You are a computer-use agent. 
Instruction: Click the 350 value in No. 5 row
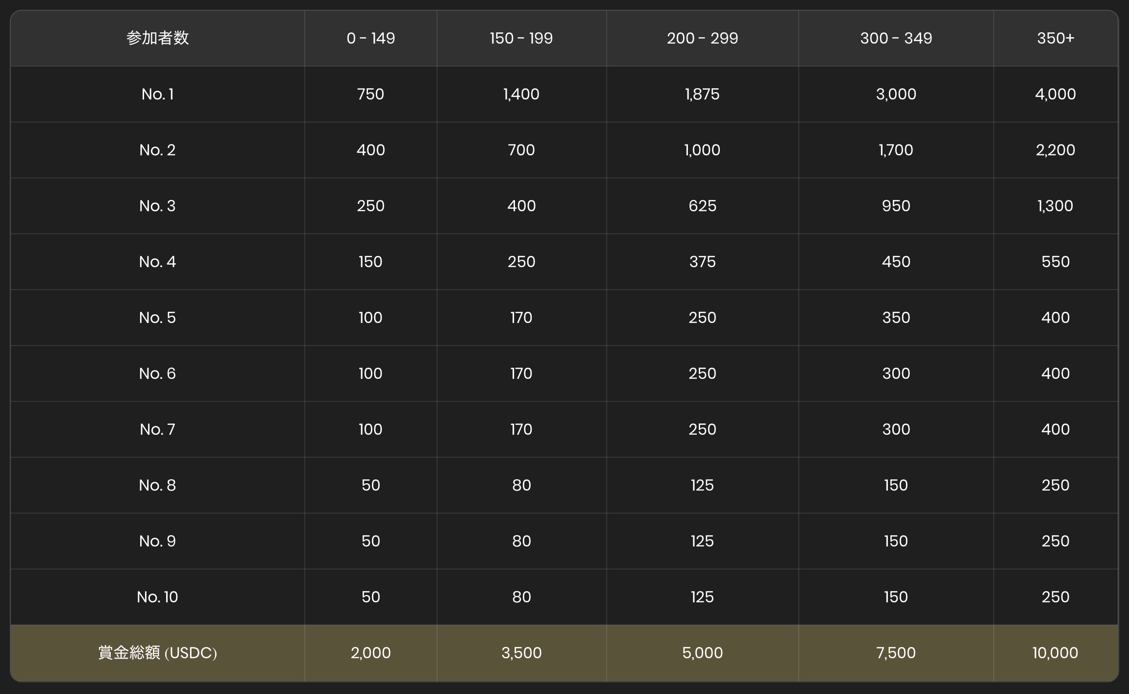pyautogui.click(x=896, y=318)
